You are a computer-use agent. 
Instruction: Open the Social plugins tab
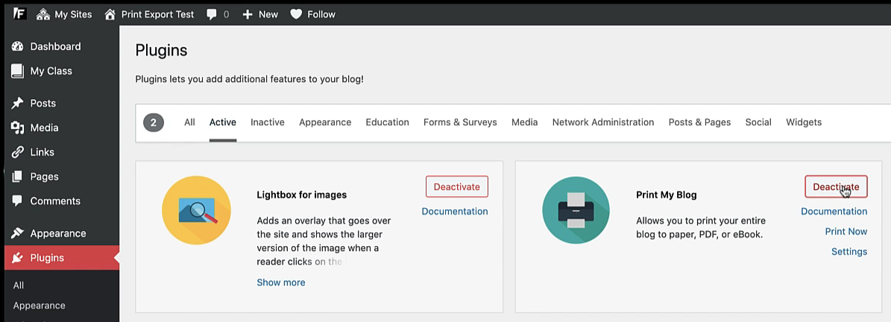point(758,122)
